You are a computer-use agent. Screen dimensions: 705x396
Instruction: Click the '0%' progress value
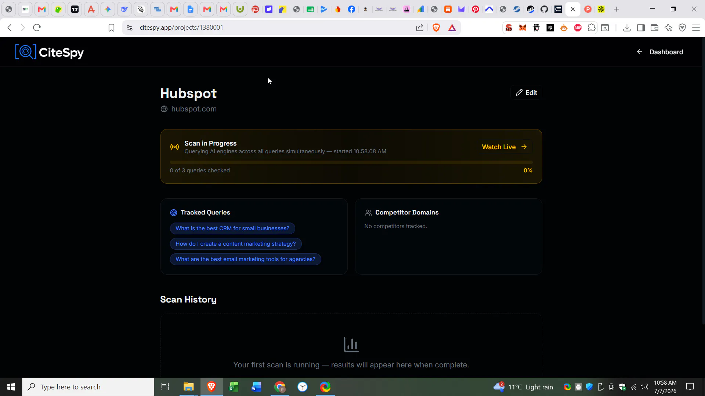pyautogui.click(x=528, y=170)
